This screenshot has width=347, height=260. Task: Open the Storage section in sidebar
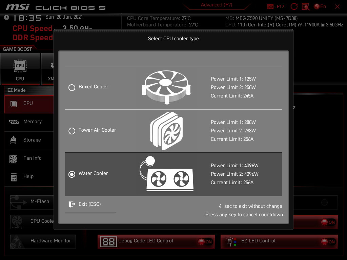tap(29, 140)
